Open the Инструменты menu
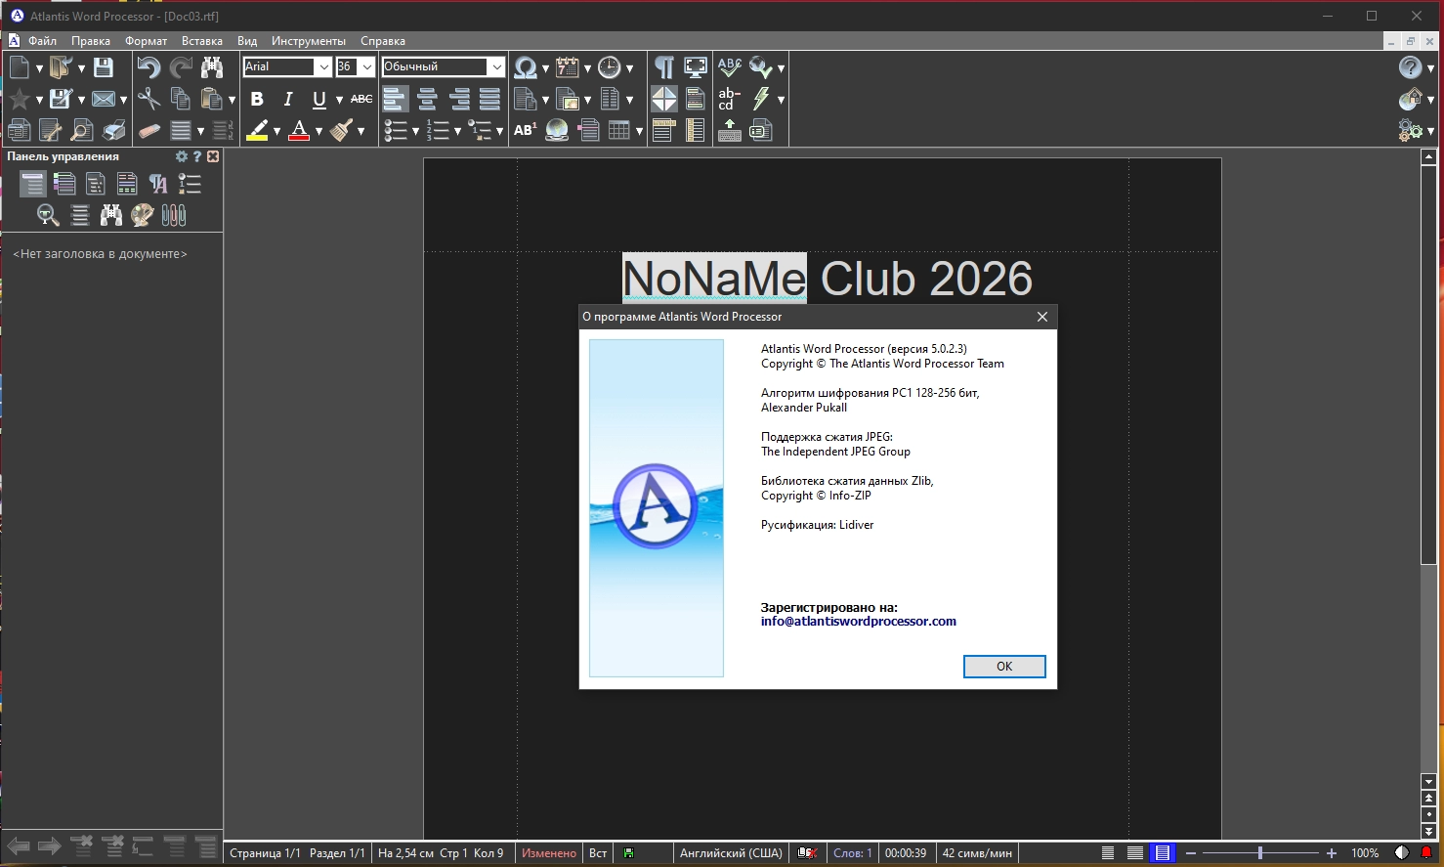Screen dimensions: 1444x867 [309, 41]
